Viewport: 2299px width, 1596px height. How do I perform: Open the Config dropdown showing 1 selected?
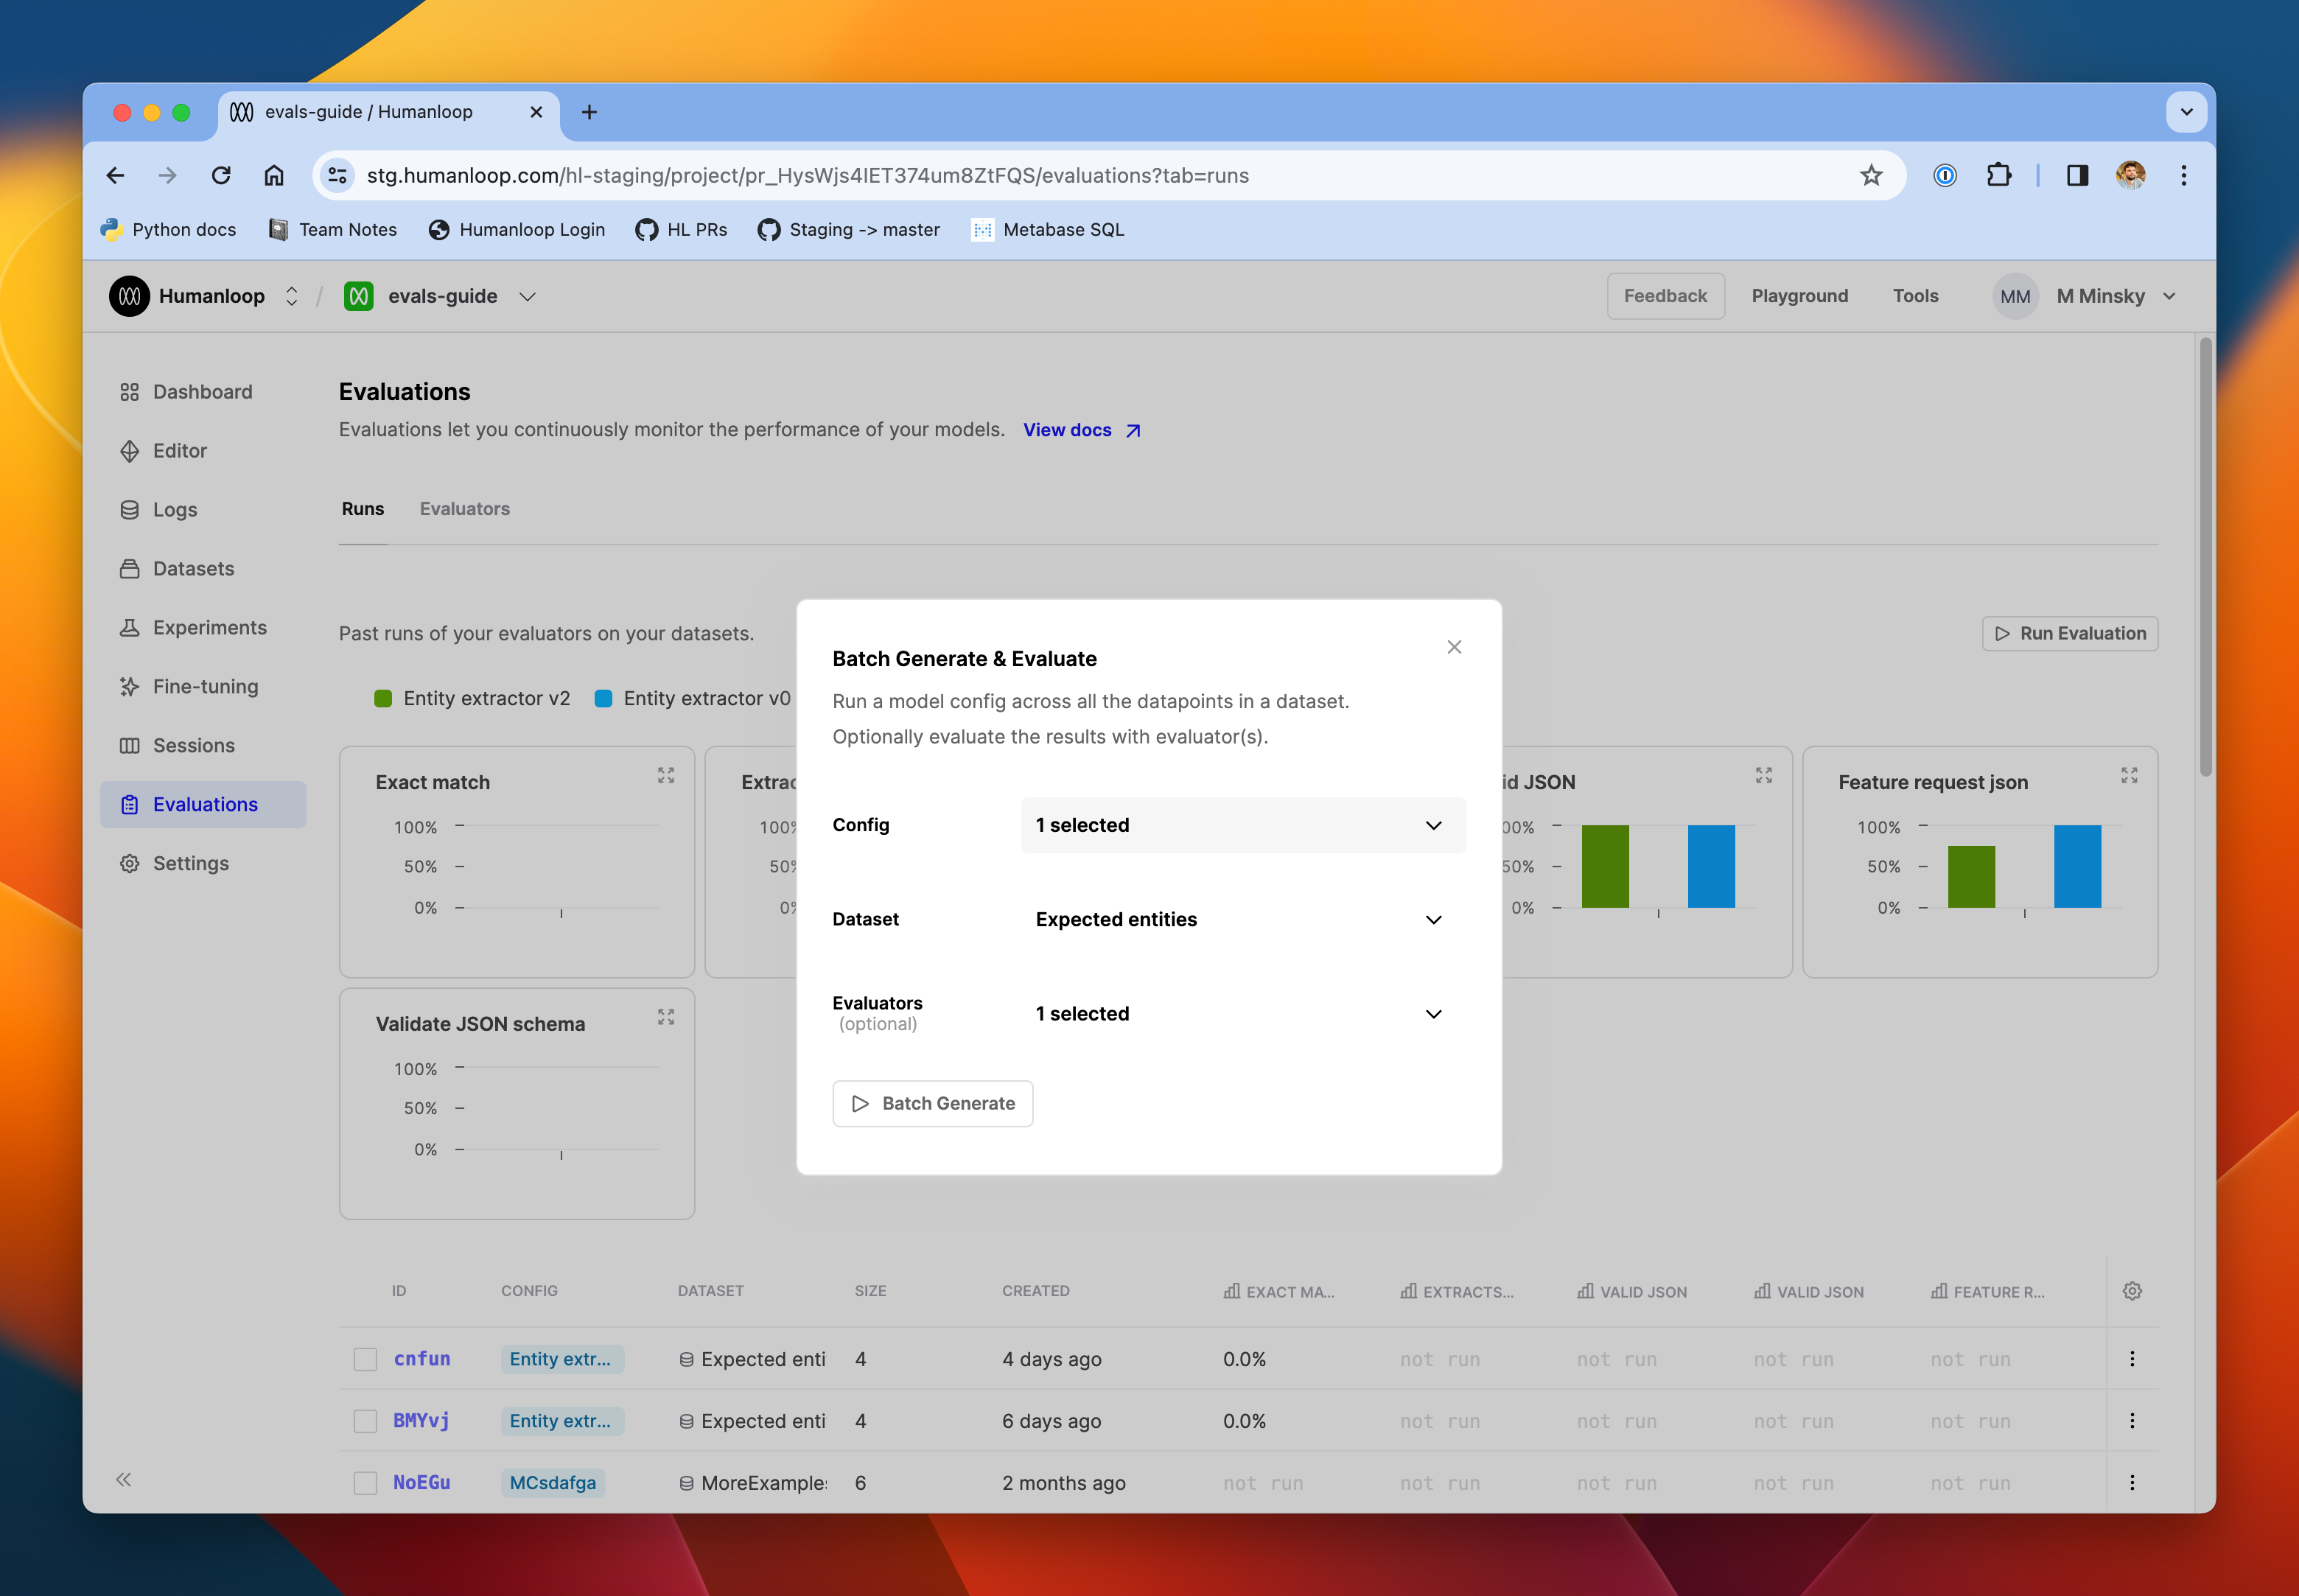coord(1243,825)
